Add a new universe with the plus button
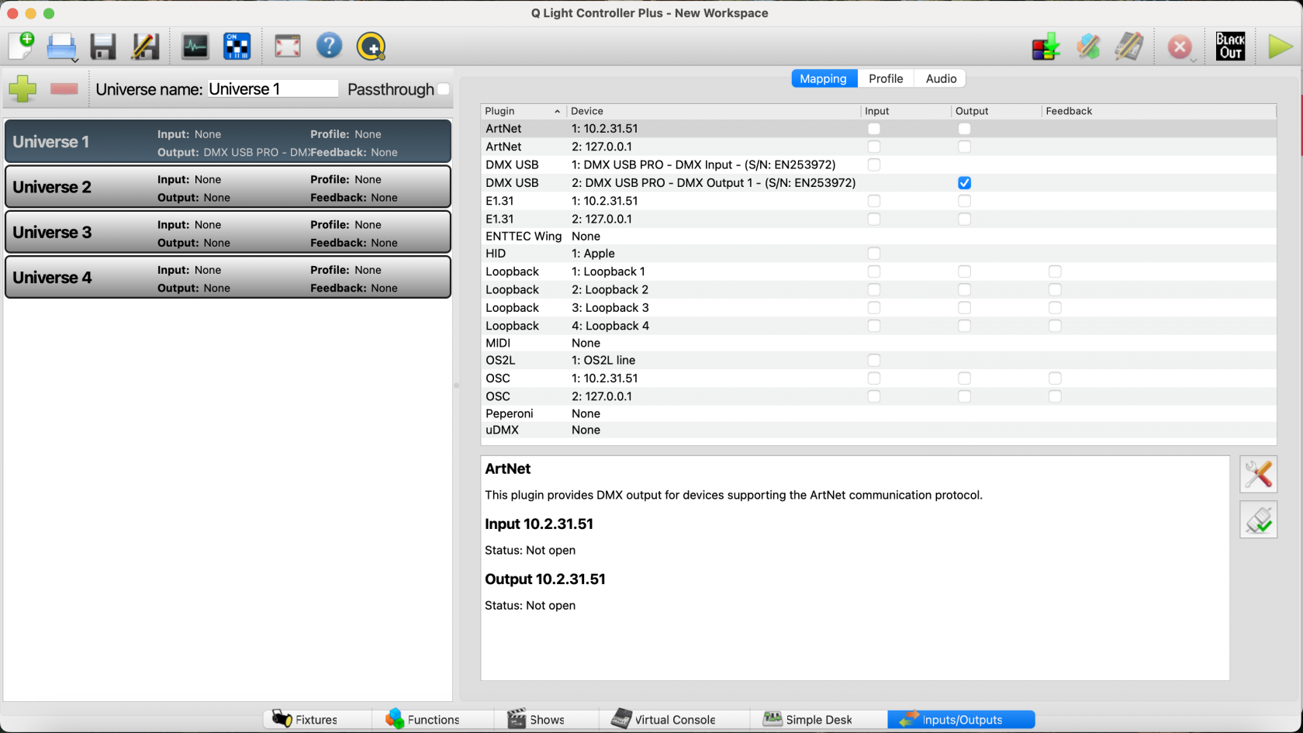1303x733 pixels. (x=22, y=89)
